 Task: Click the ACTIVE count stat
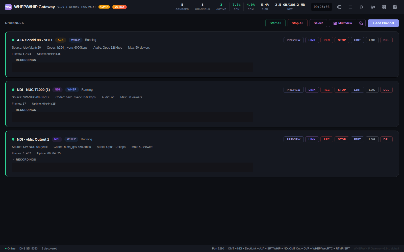pos(221,7)
